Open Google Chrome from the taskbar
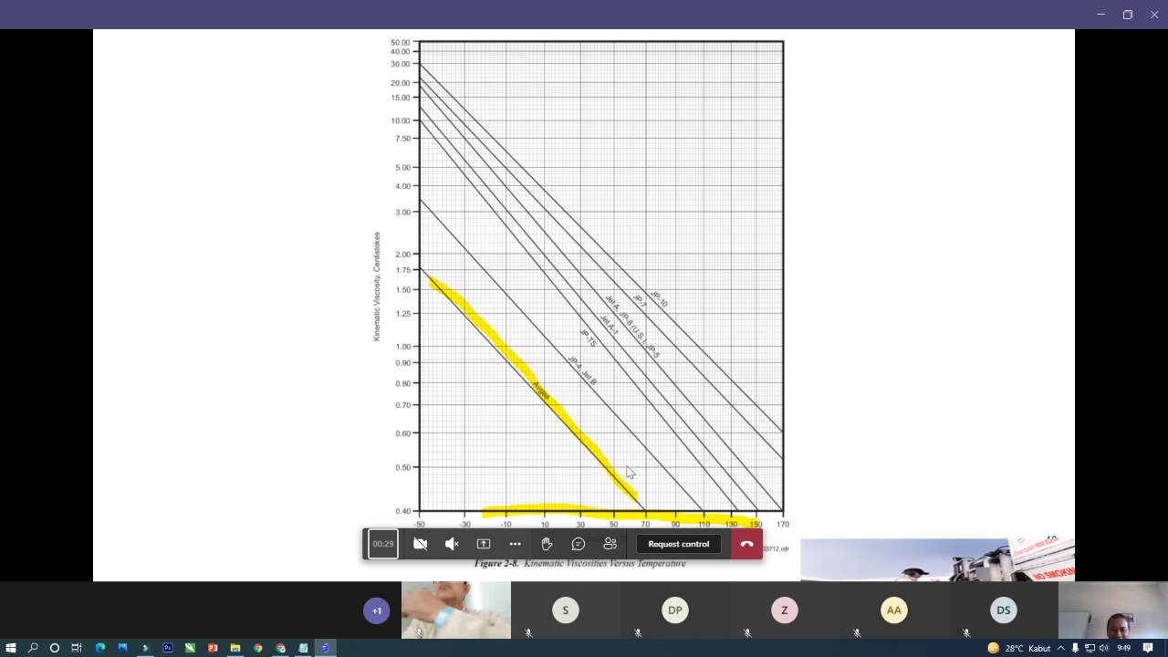 click(257, 648)
